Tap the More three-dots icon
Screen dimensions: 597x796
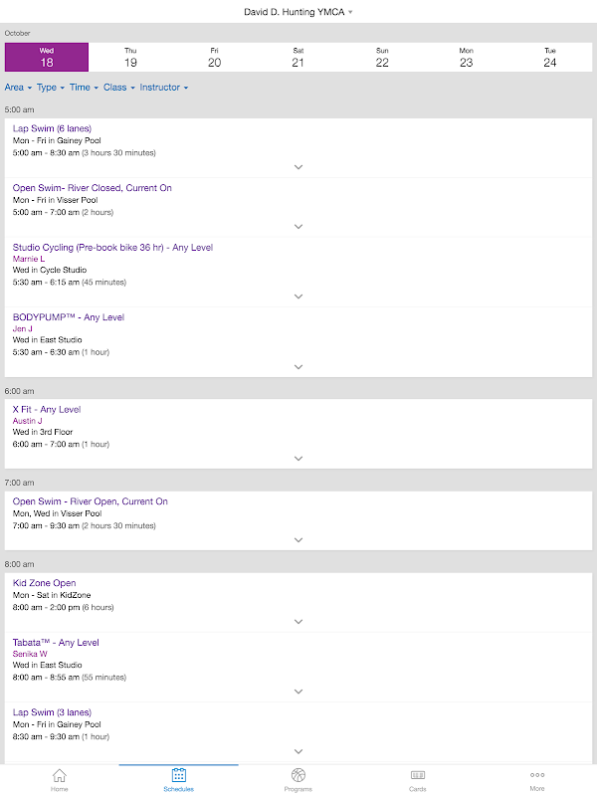pos(537,775)
